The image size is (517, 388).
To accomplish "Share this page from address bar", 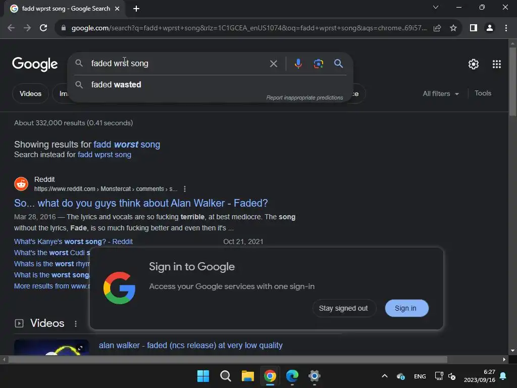I will pyautogui.click(x=437, y=28).
